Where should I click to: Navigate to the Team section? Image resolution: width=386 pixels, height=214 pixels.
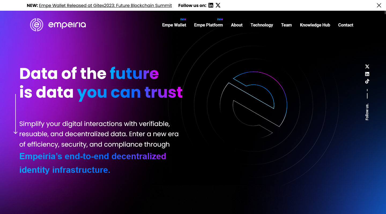[286, 25]
